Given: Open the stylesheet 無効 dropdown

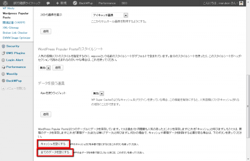Looking at the screenshot, I should pyautogui.click(x=45, y=68).
